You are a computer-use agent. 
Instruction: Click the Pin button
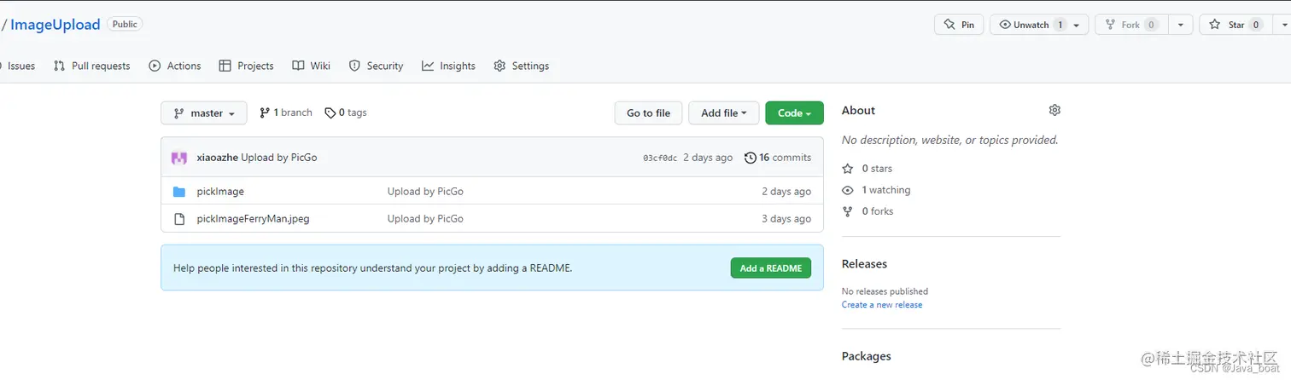[x=959, y=25]
